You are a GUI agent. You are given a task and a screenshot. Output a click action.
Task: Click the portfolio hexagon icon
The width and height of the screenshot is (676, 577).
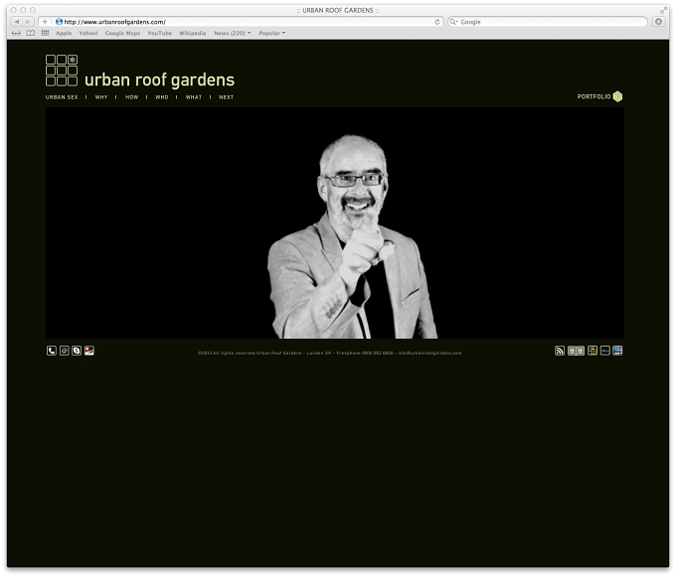[617, 96]
